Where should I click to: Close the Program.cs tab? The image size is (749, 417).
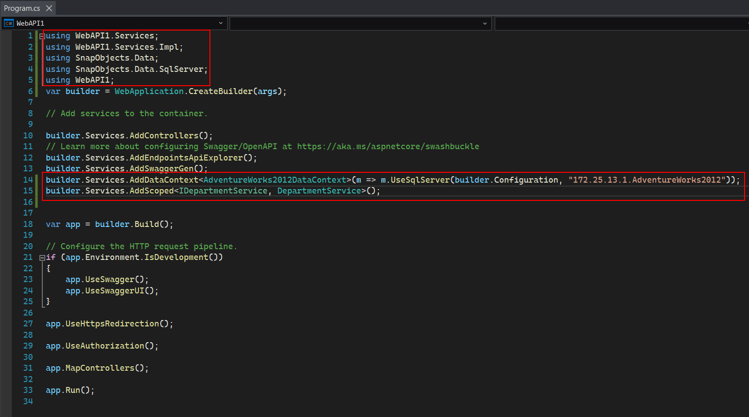[49, 8]
